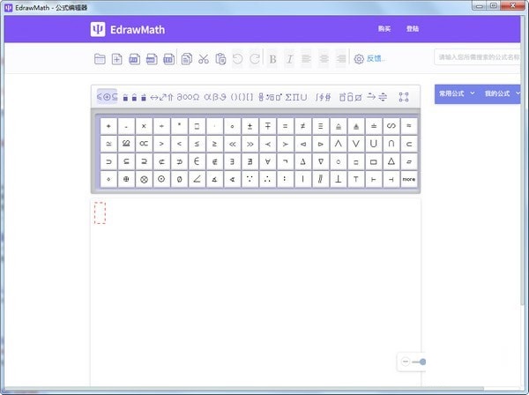
Task: Insert the perpendicular symbol
Action: click(x=338, y=179)
